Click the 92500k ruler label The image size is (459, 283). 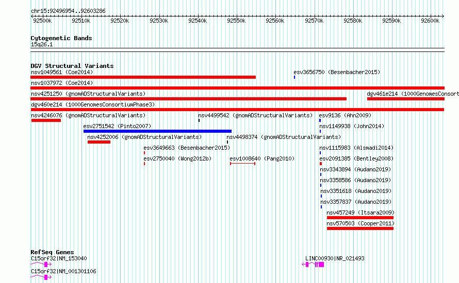[42, 21]
